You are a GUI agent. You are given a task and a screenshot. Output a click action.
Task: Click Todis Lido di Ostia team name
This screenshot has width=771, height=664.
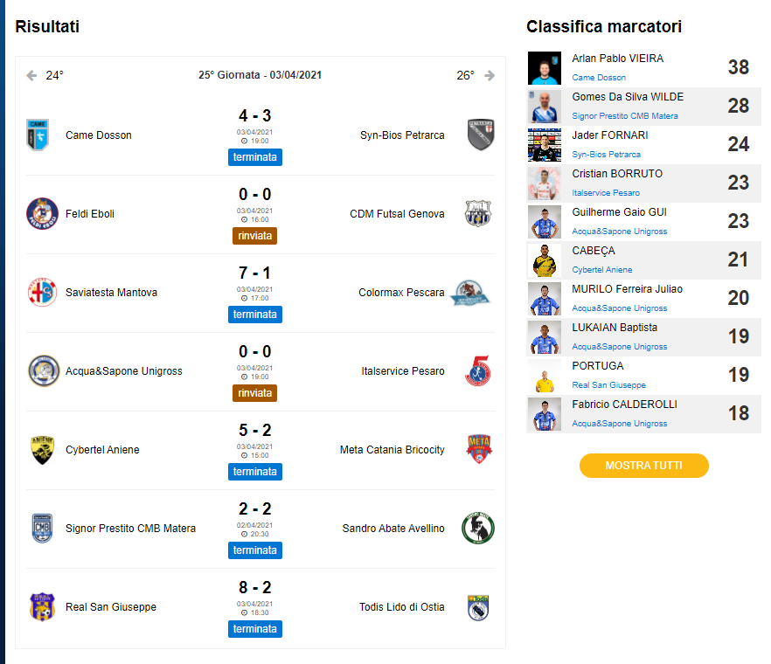[402, 607]
